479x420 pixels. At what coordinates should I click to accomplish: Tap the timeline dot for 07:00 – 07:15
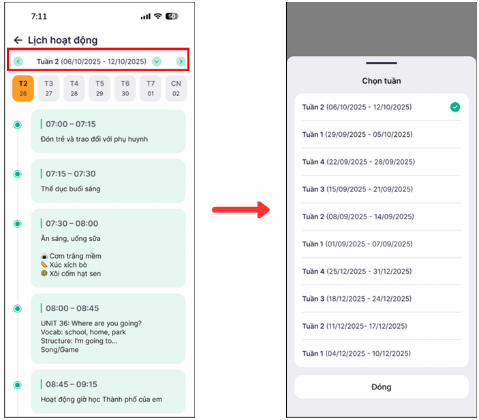(x=18, y=125)
